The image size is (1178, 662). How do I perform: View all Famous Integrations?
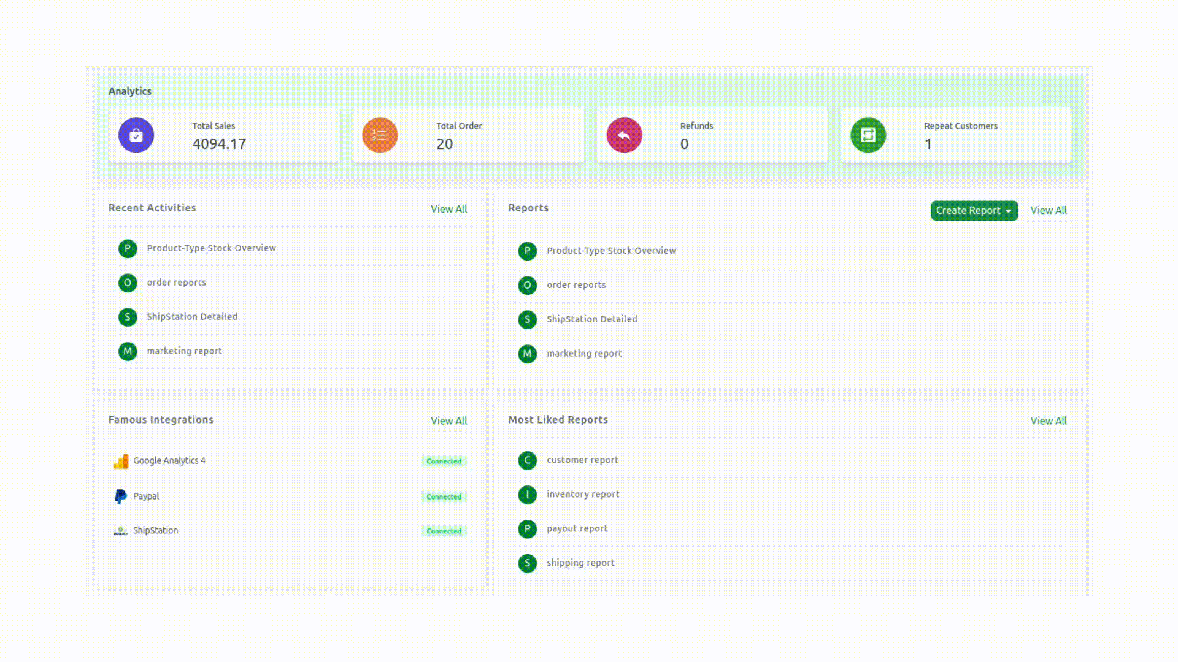[448, 421]
